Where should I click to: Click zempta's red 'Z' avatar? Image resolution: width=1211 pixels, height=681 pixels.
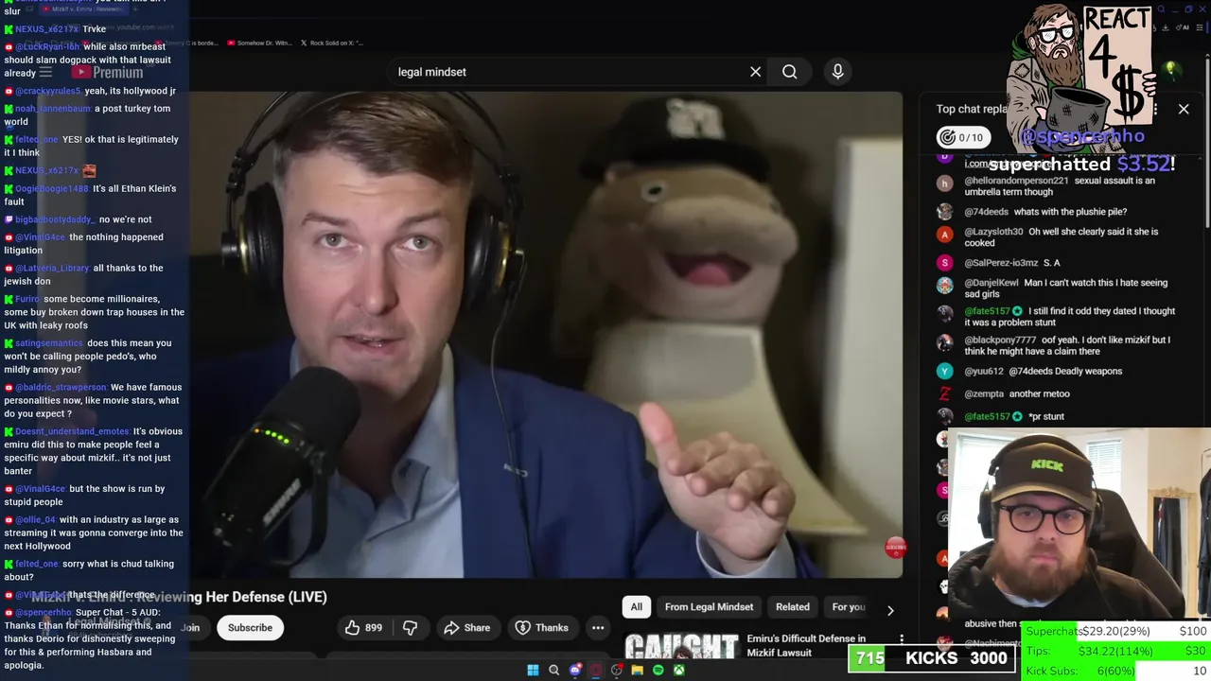[944, 393]
